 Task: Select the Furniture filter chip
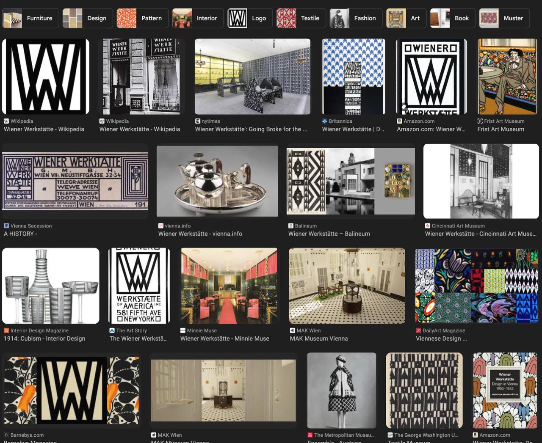[30, 18]
